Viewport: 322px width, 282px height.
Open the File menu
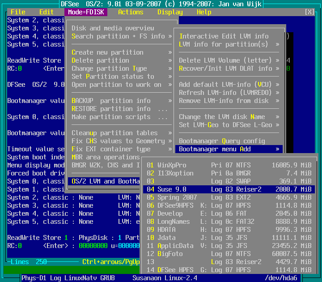(18, 12)
